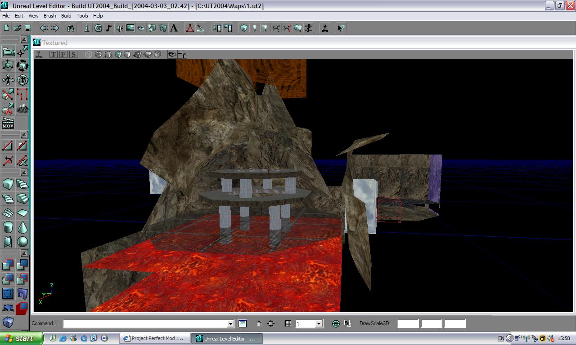Add a Special brush
Image resolution: width=576 pixels, height=345 pixels.
click(x=8, y=294)
